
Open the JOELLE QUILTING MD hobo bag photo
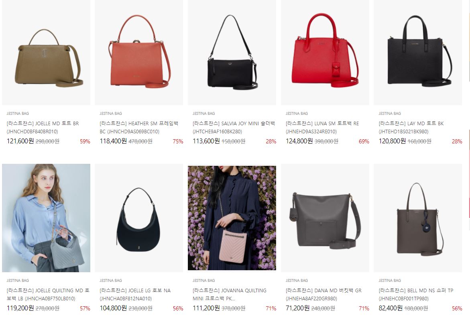[x=46, y=218]
